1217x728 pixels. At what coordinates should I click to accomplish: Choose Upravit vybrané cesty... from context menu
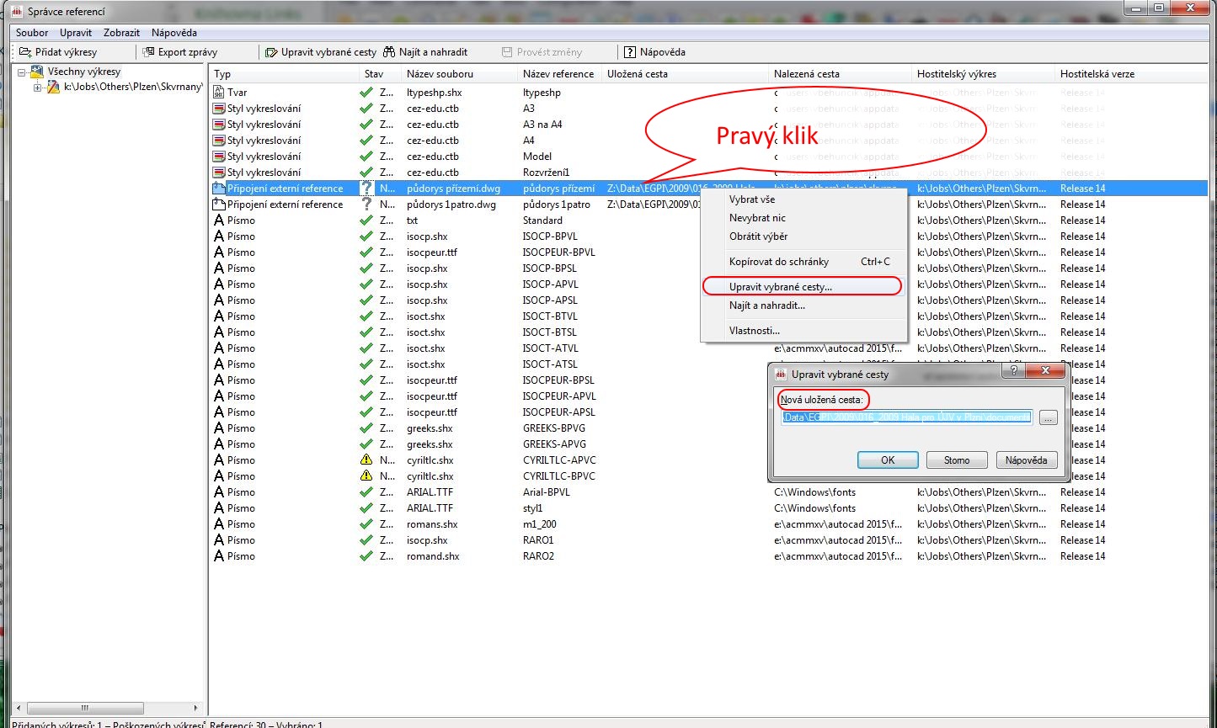point(780,287)
